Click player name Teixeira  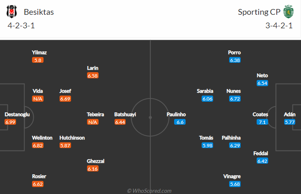(x=95, y=114)
